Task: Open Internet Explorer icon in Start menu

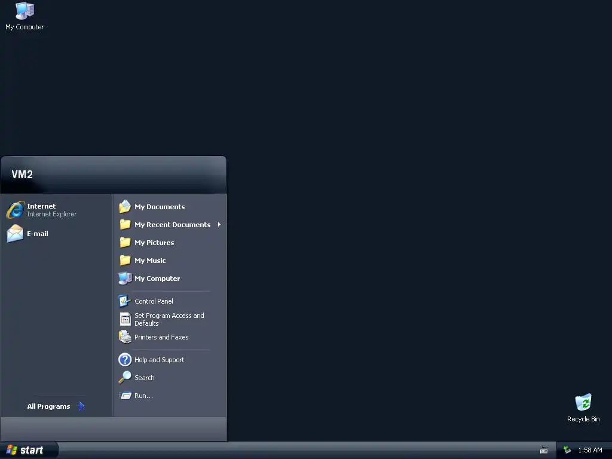Action: pyautogui.click(x=15, y=210)
